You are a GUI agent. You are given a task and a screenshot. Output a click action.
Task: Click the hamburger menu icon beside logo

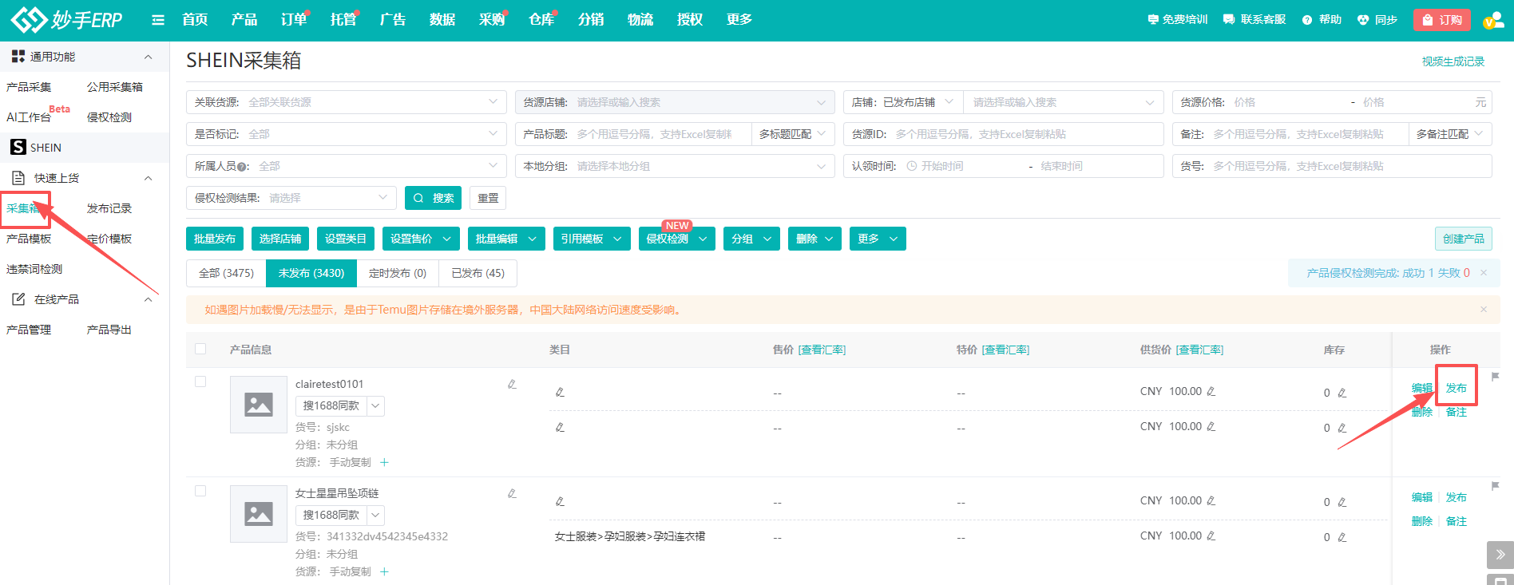tap(158, 20)
